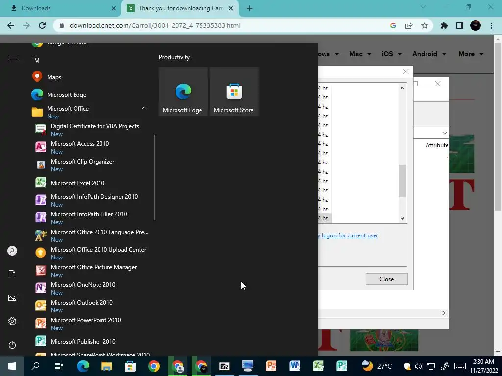This screenshot has height=376, width=502.
Task: Bookmark this page with the star
Action: (x=425, y=25)
